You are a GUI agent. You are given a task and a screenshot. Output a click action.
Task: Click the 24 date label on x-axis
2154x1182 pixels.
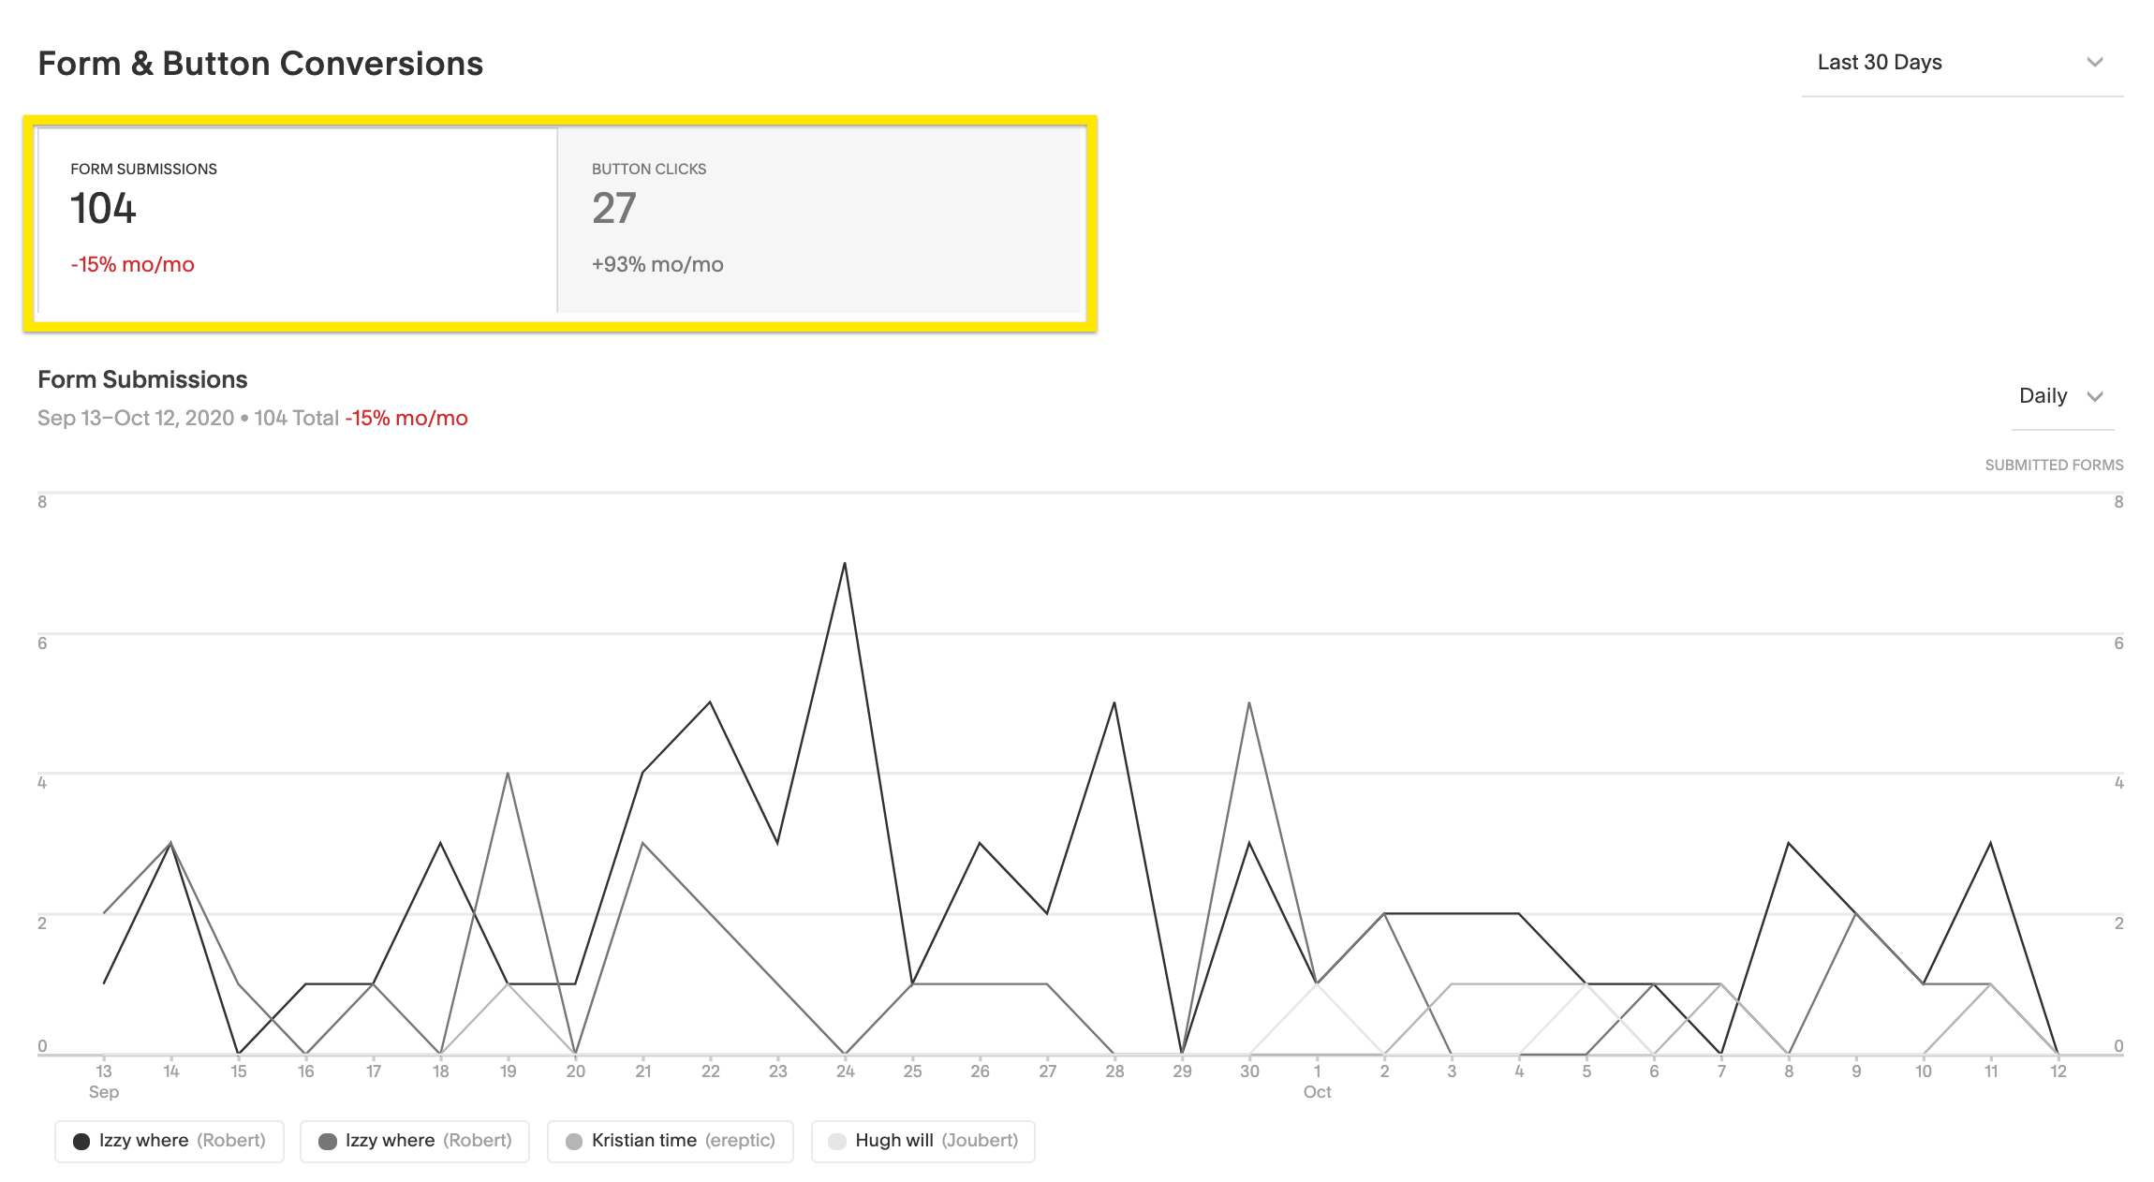845,1071
